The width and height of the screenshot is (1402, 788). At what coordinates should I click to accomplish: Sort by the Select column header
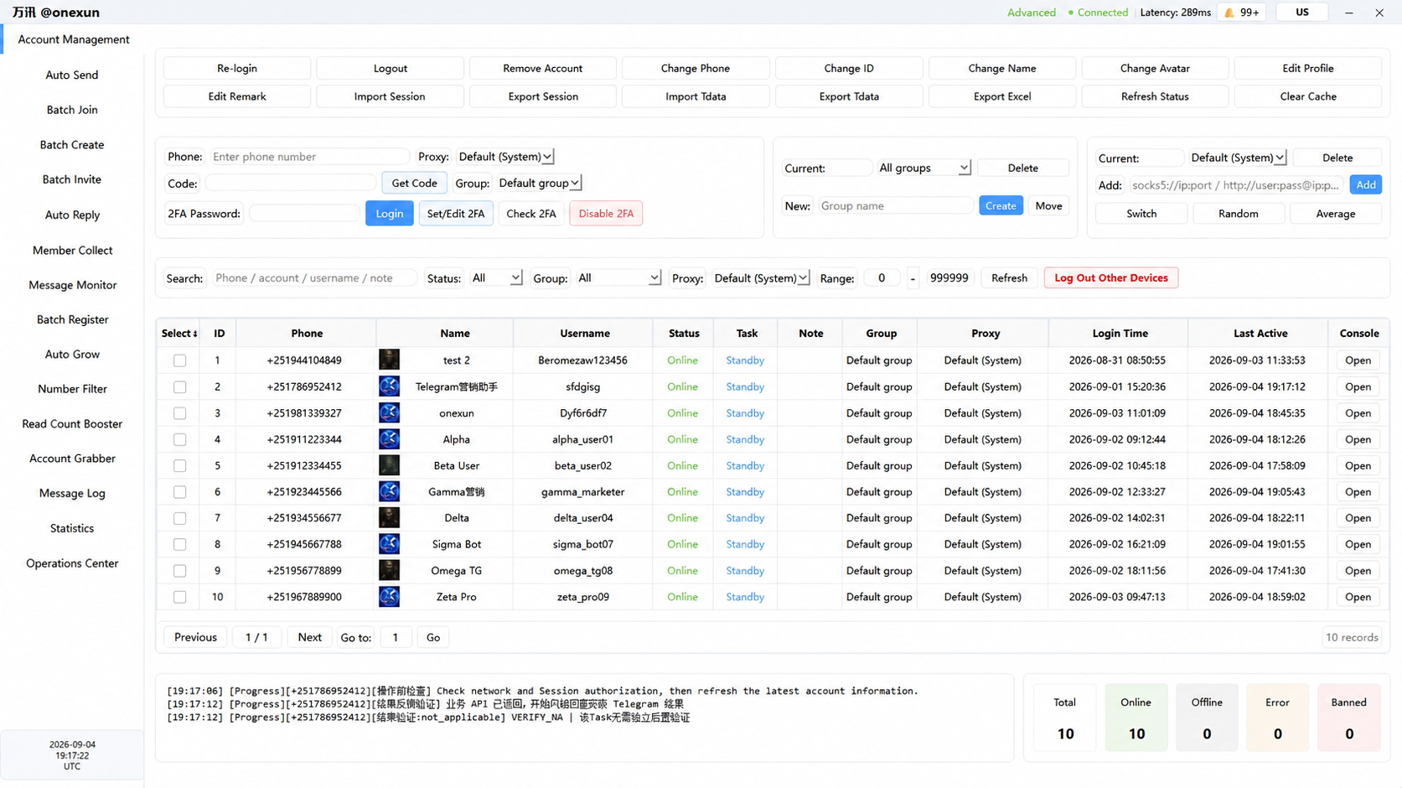coord(179,334)
